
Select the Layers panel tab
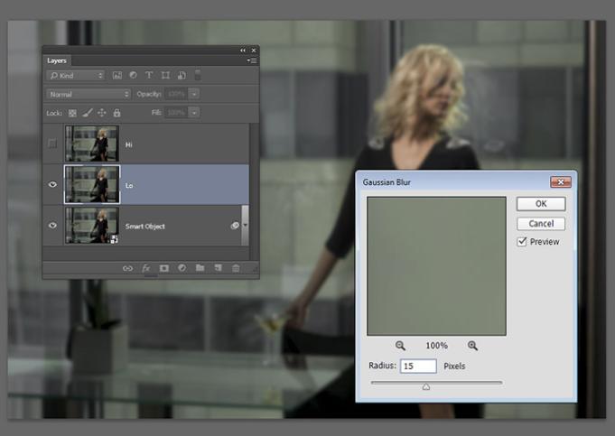pyautogui.click(x=57, y=60)
